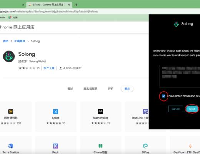
Task: Click the Solong extension title heading
Action: point(27,54)
